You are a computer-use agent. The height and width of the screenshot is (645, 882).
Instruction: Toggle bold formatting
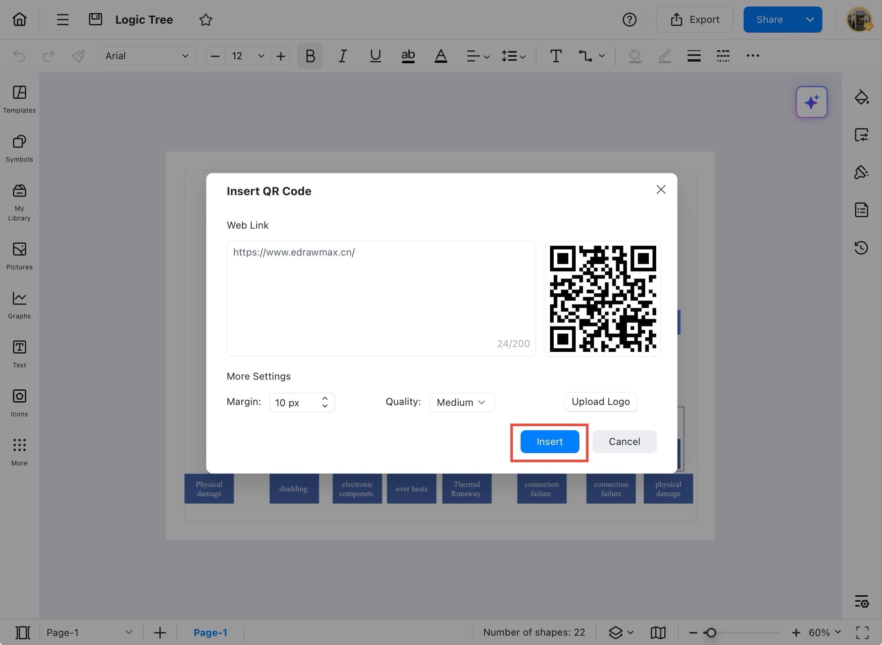(310, 56)
